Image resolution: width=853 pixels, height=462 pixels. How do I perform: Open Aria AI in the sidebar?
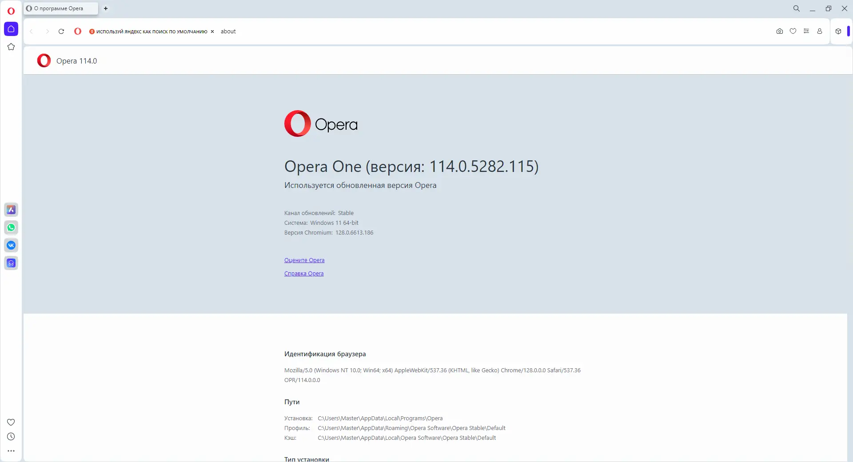(x=11, y=210)
